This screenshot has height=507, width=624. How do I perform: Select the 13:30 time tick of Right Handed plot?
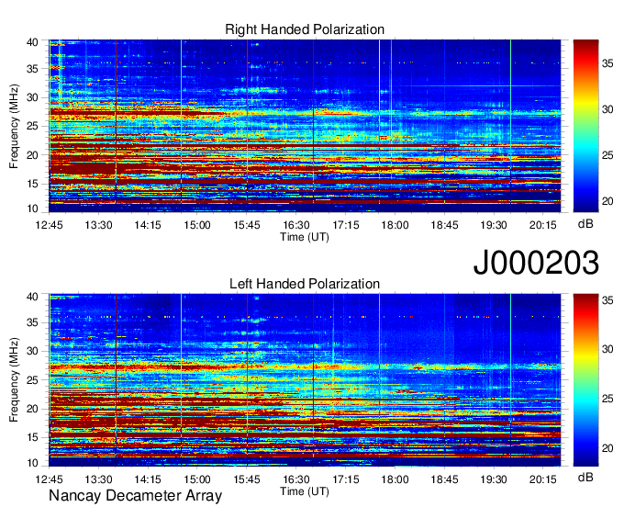click(98, 225)
